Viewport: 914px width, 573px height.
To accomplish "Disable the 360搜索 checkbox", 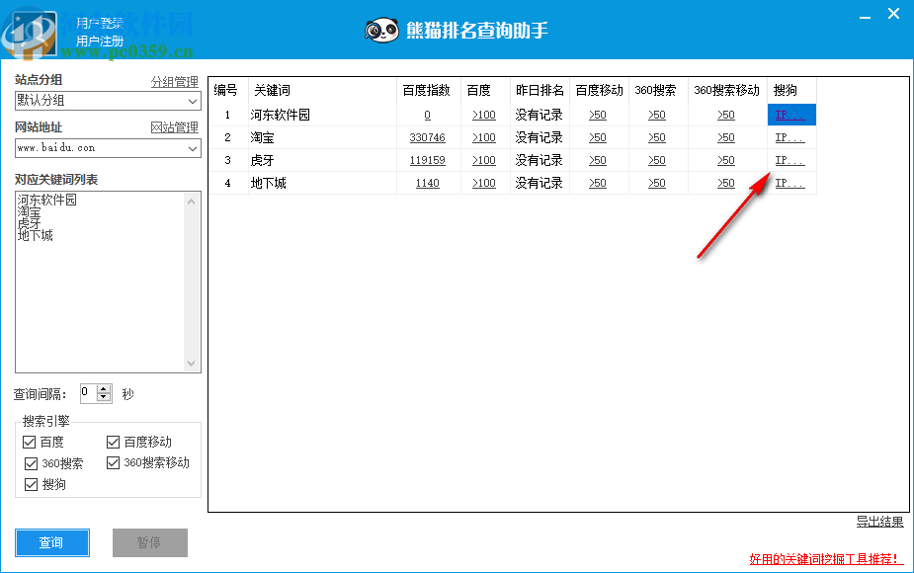I will [x=30, y=463].
